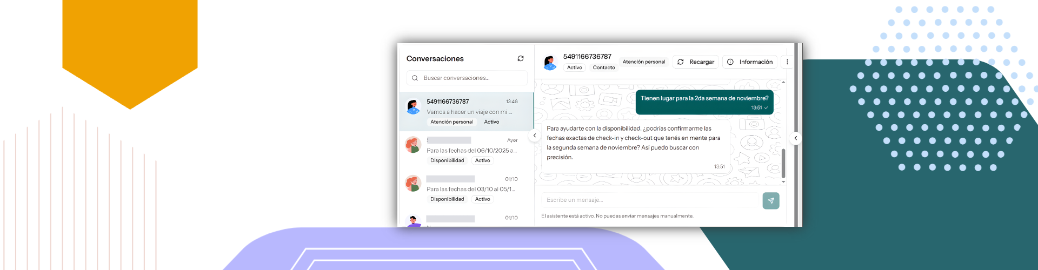1038x270 pixels.
Task: Click the Activo status badge in chat header
Action: 575,67
